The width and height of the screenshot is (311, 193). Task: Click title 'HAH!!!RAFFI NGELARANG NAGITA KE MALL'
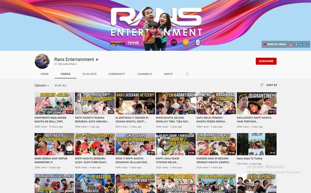51,119
